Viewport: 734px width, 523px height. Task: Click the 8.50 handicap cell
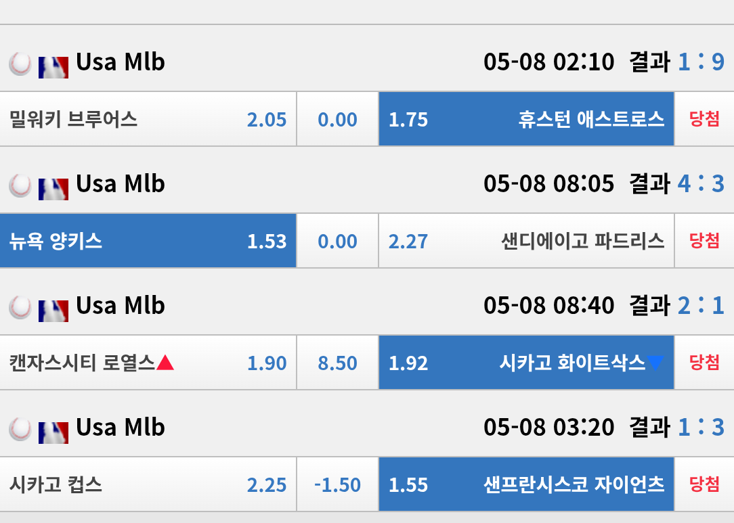pos(337,363)
